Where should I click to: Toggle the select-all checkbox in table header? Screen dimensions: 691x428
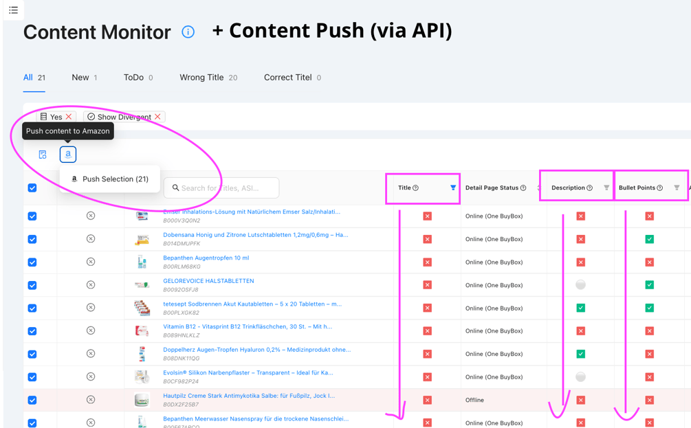[x=32, y=188]
